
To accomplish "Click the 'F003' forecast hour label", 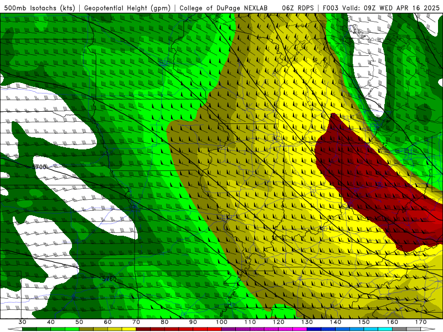I will click(331, 8).
